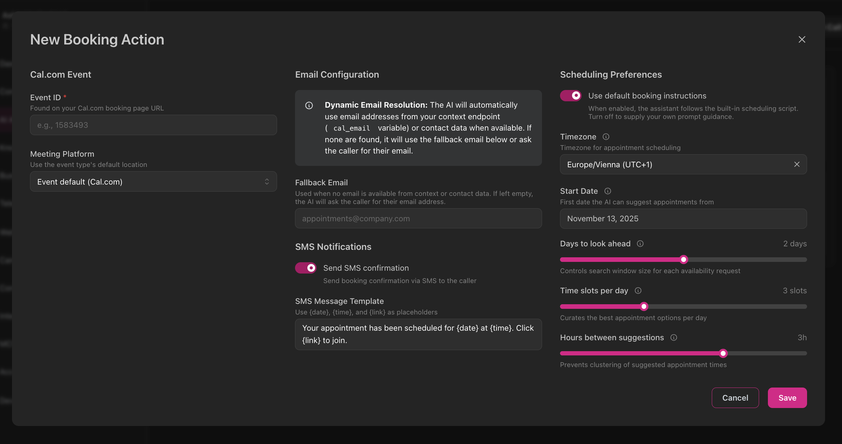Turn off Send SMS confirmation
This screenshot has width=842, height=444.
[x=306, y=268]
